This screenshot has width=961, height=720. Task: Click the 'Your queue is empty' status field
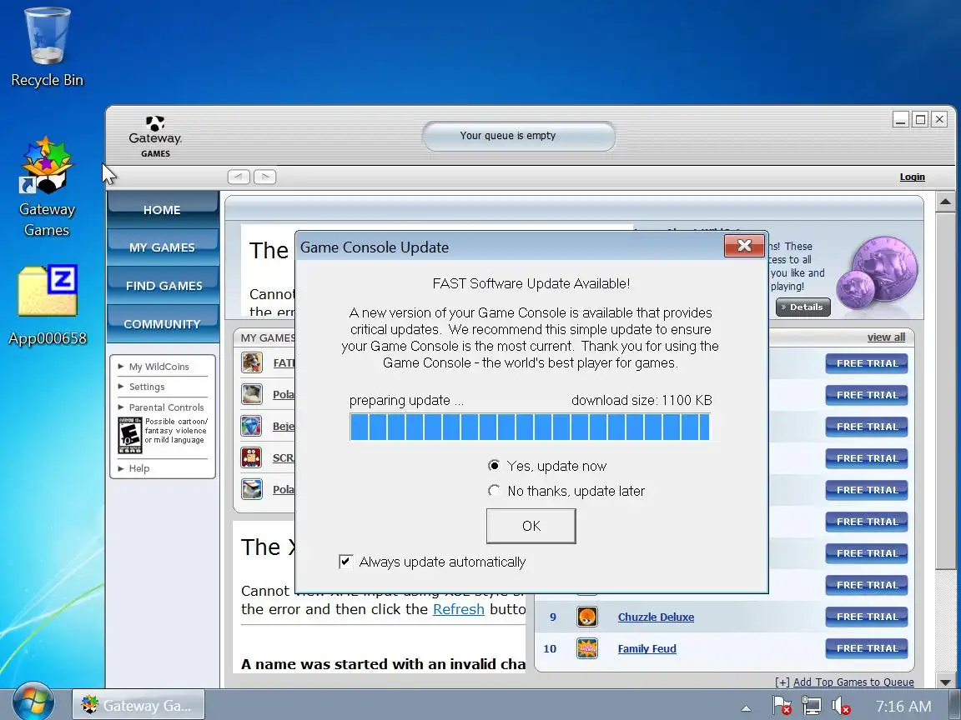tap(519, 136)
